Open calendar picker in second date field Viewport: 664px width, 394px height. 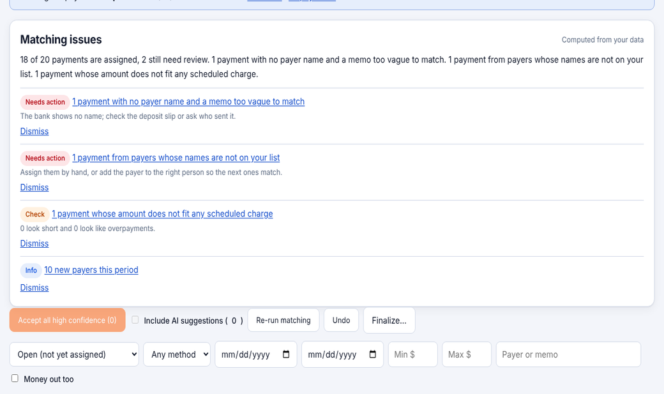tap(372, 354)
